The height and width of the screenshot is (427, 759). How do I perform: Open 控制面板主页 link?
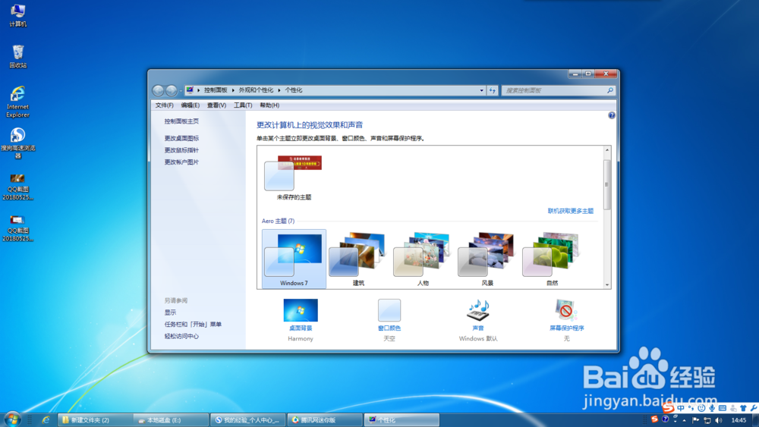pyautogui.click(x=181, y=121)
